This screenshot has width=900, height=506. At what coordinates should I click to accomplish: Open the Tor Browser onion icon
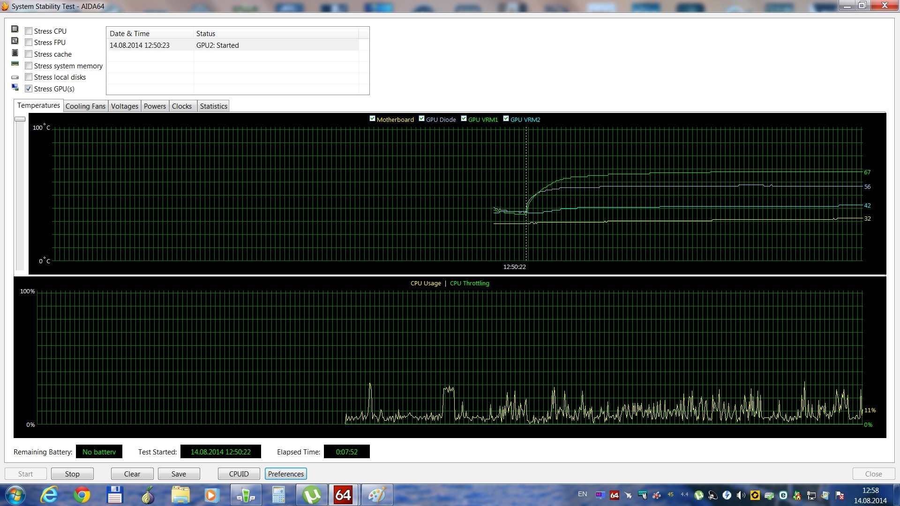pyautogui.click(x=148, y=495)
